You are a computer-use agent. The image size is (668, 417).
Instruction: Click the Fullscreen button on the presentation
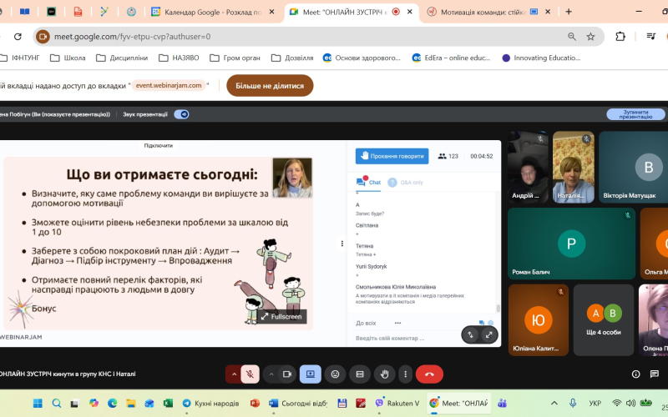coord(281,317)
